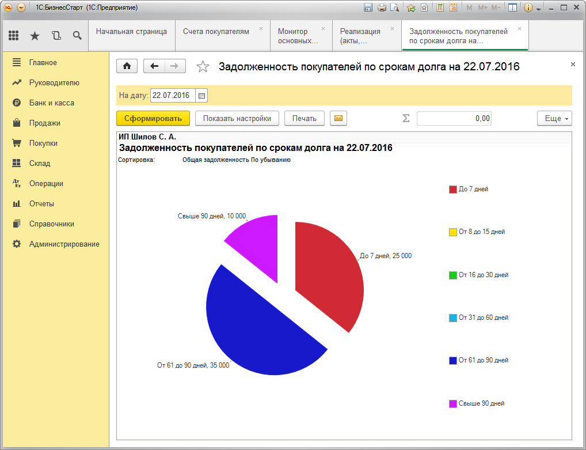Open the Начальная страница tab
This screenshot has height=450, width=586.
(131, 32)
